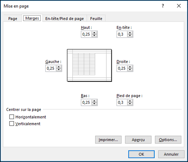This screenshot has width=188, height=162.
Task: Click the Pied de page value field
Action: [x=122, y=102]
